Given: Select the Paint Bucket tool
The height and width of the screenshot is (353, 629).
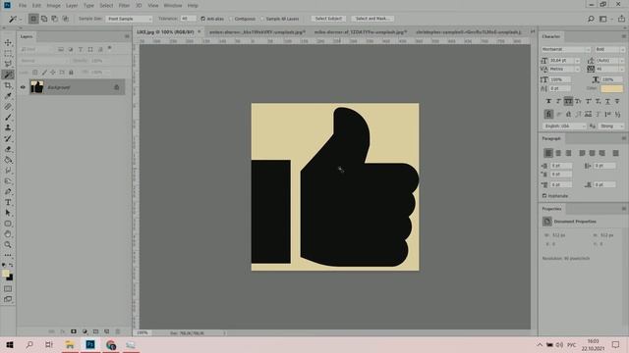Looking at the screenshot, I should (x=8, y=160).
